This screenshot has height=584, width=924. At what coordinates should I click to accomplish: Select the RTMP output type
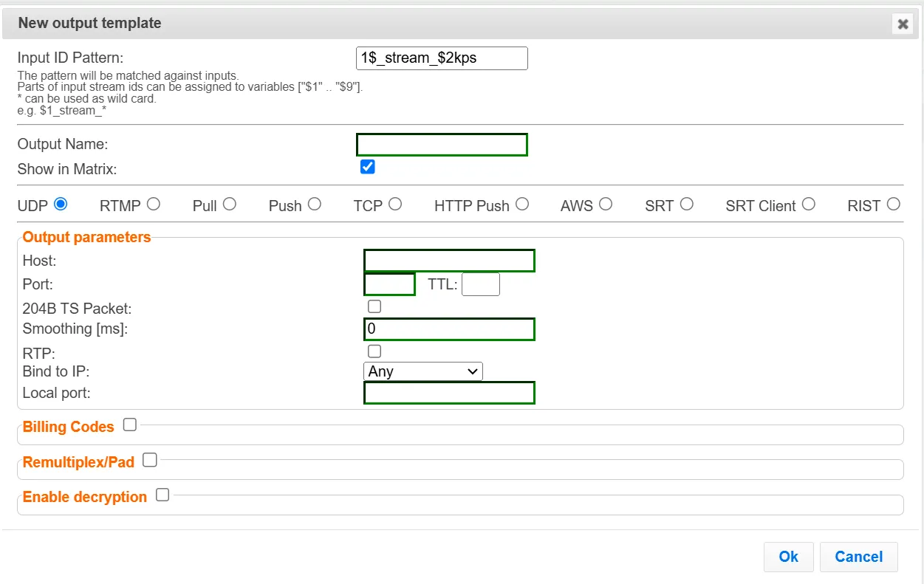click(x=154, y=204)
